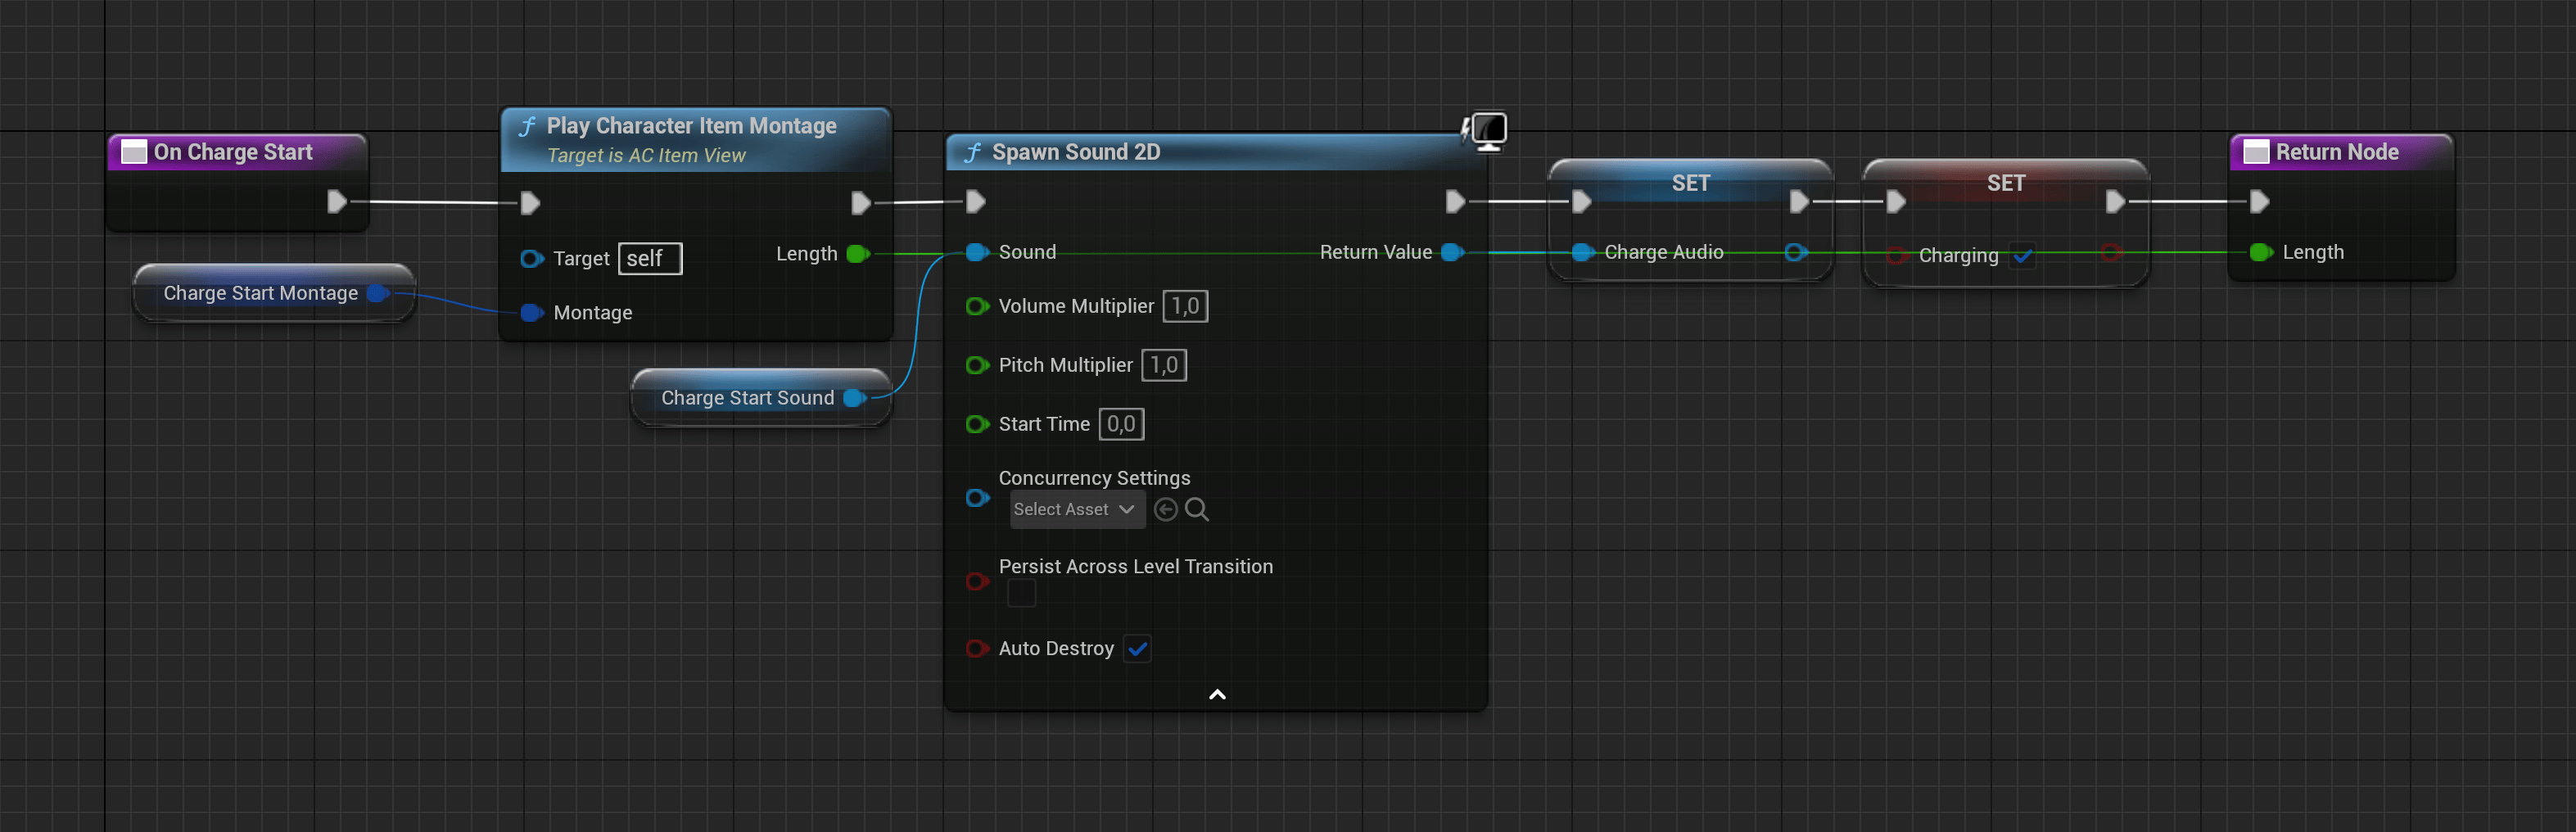Click Pitch Multiplier value field
This screenshot has width=2576, height=832.
[x=1164, y=365]
